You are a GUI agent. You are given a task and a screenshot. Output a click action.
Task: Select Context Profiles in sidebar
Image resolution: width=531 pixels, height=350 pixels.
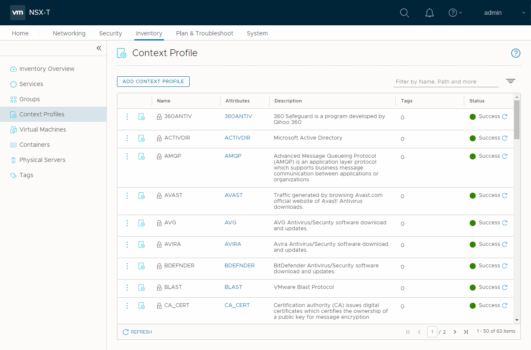click(x=53, y=114)
